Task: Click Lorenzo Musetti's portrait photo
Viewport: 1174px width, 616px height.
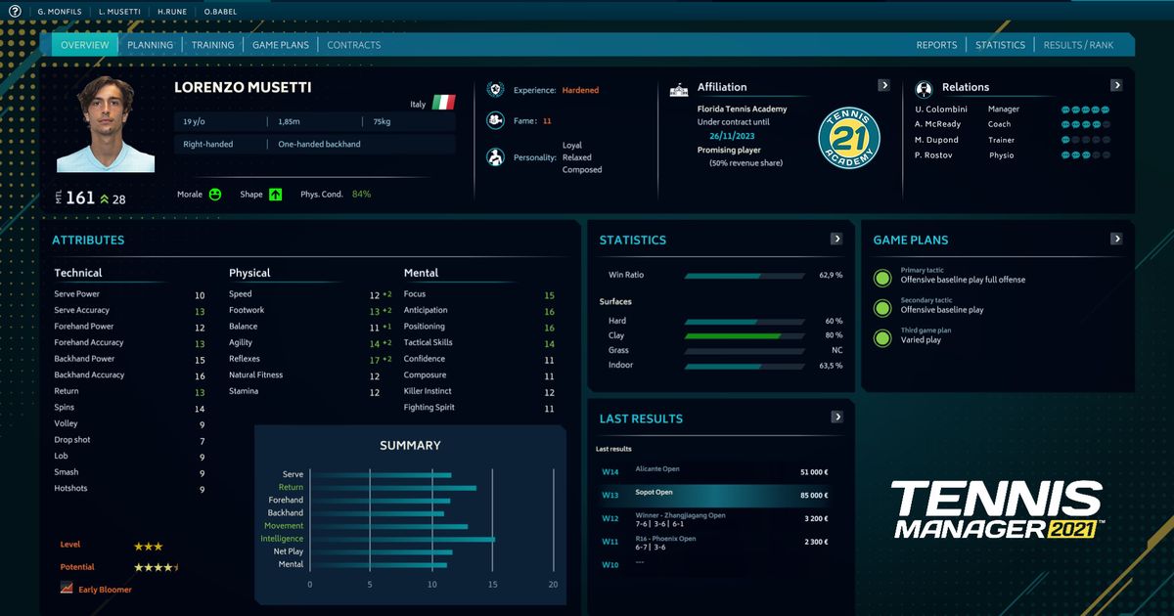Action: coord(106,124)
